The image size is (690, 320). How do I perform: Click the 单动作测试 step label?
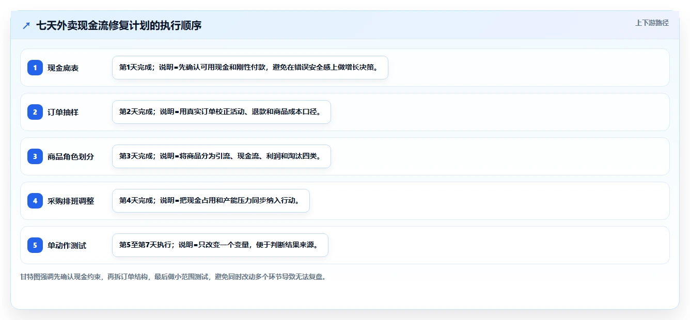point(67,246)
